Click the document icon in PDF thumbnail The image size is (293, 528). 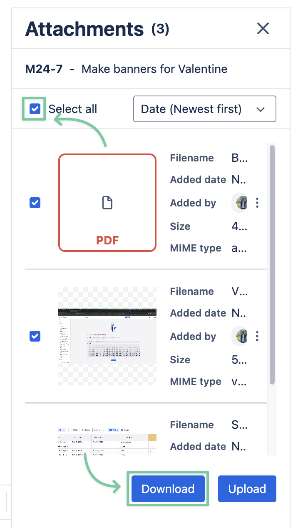107,203
